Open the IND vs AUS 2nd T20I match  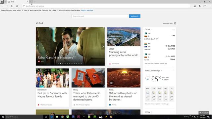click(160, 46)
